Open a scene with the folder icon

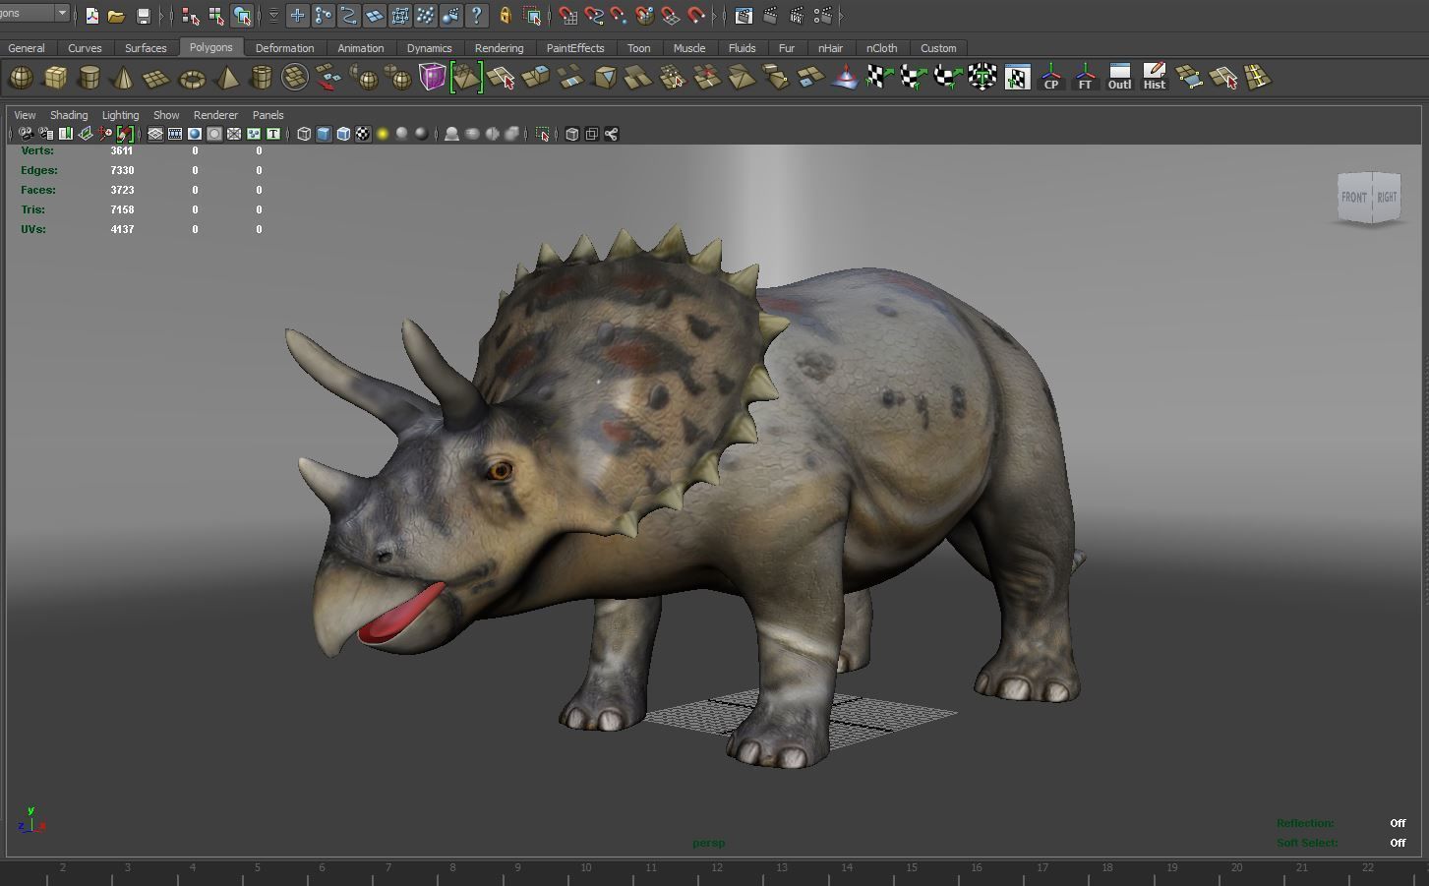tap(116, 16)
